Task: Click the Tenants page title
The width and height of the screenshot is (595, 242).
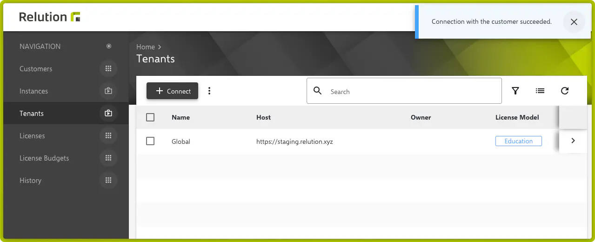Action: tap(155, 59)
